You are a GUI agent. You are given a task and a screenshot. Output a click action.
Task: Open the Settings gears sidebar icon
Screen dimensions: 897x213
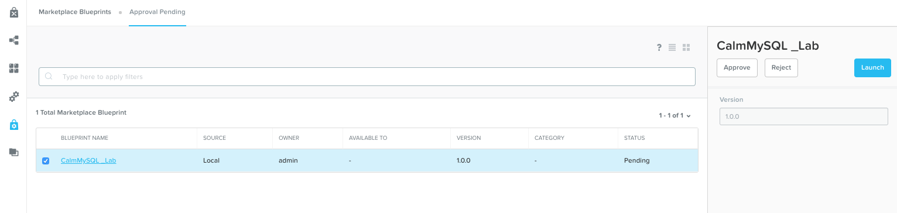click(x=14, y=97)
